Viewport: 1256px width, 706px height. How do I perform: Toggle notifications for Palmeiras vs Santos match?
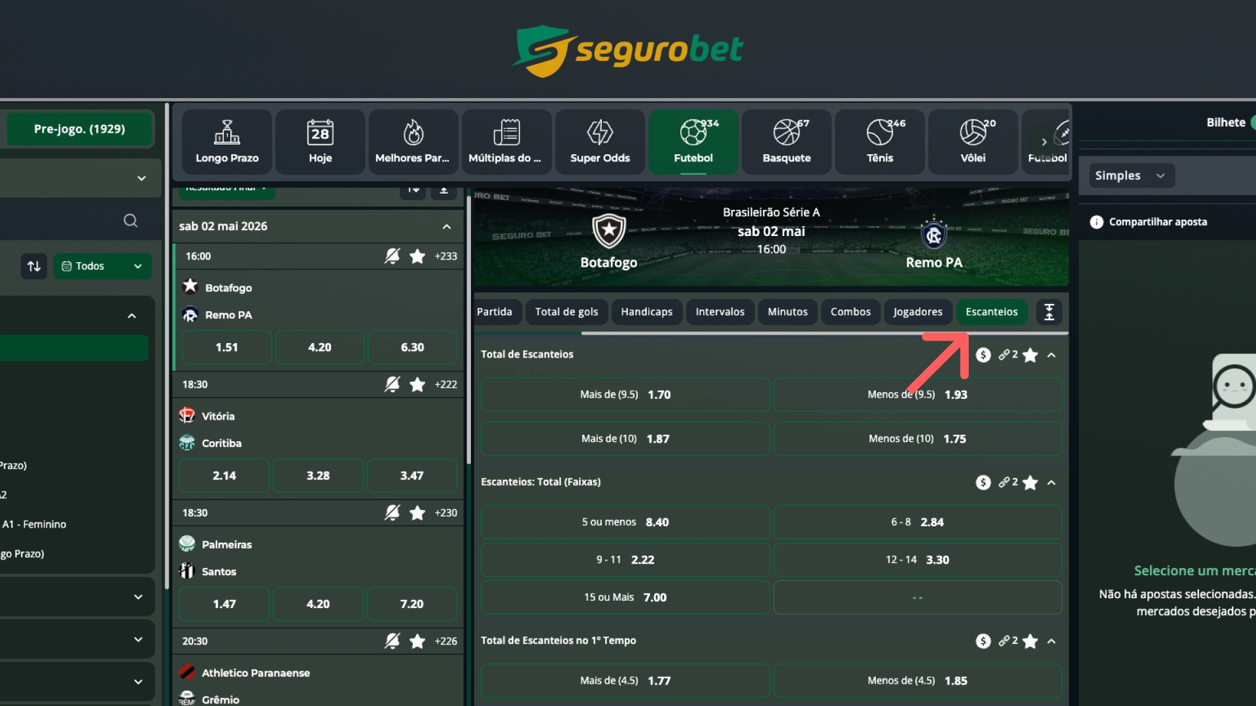(392, 513)
